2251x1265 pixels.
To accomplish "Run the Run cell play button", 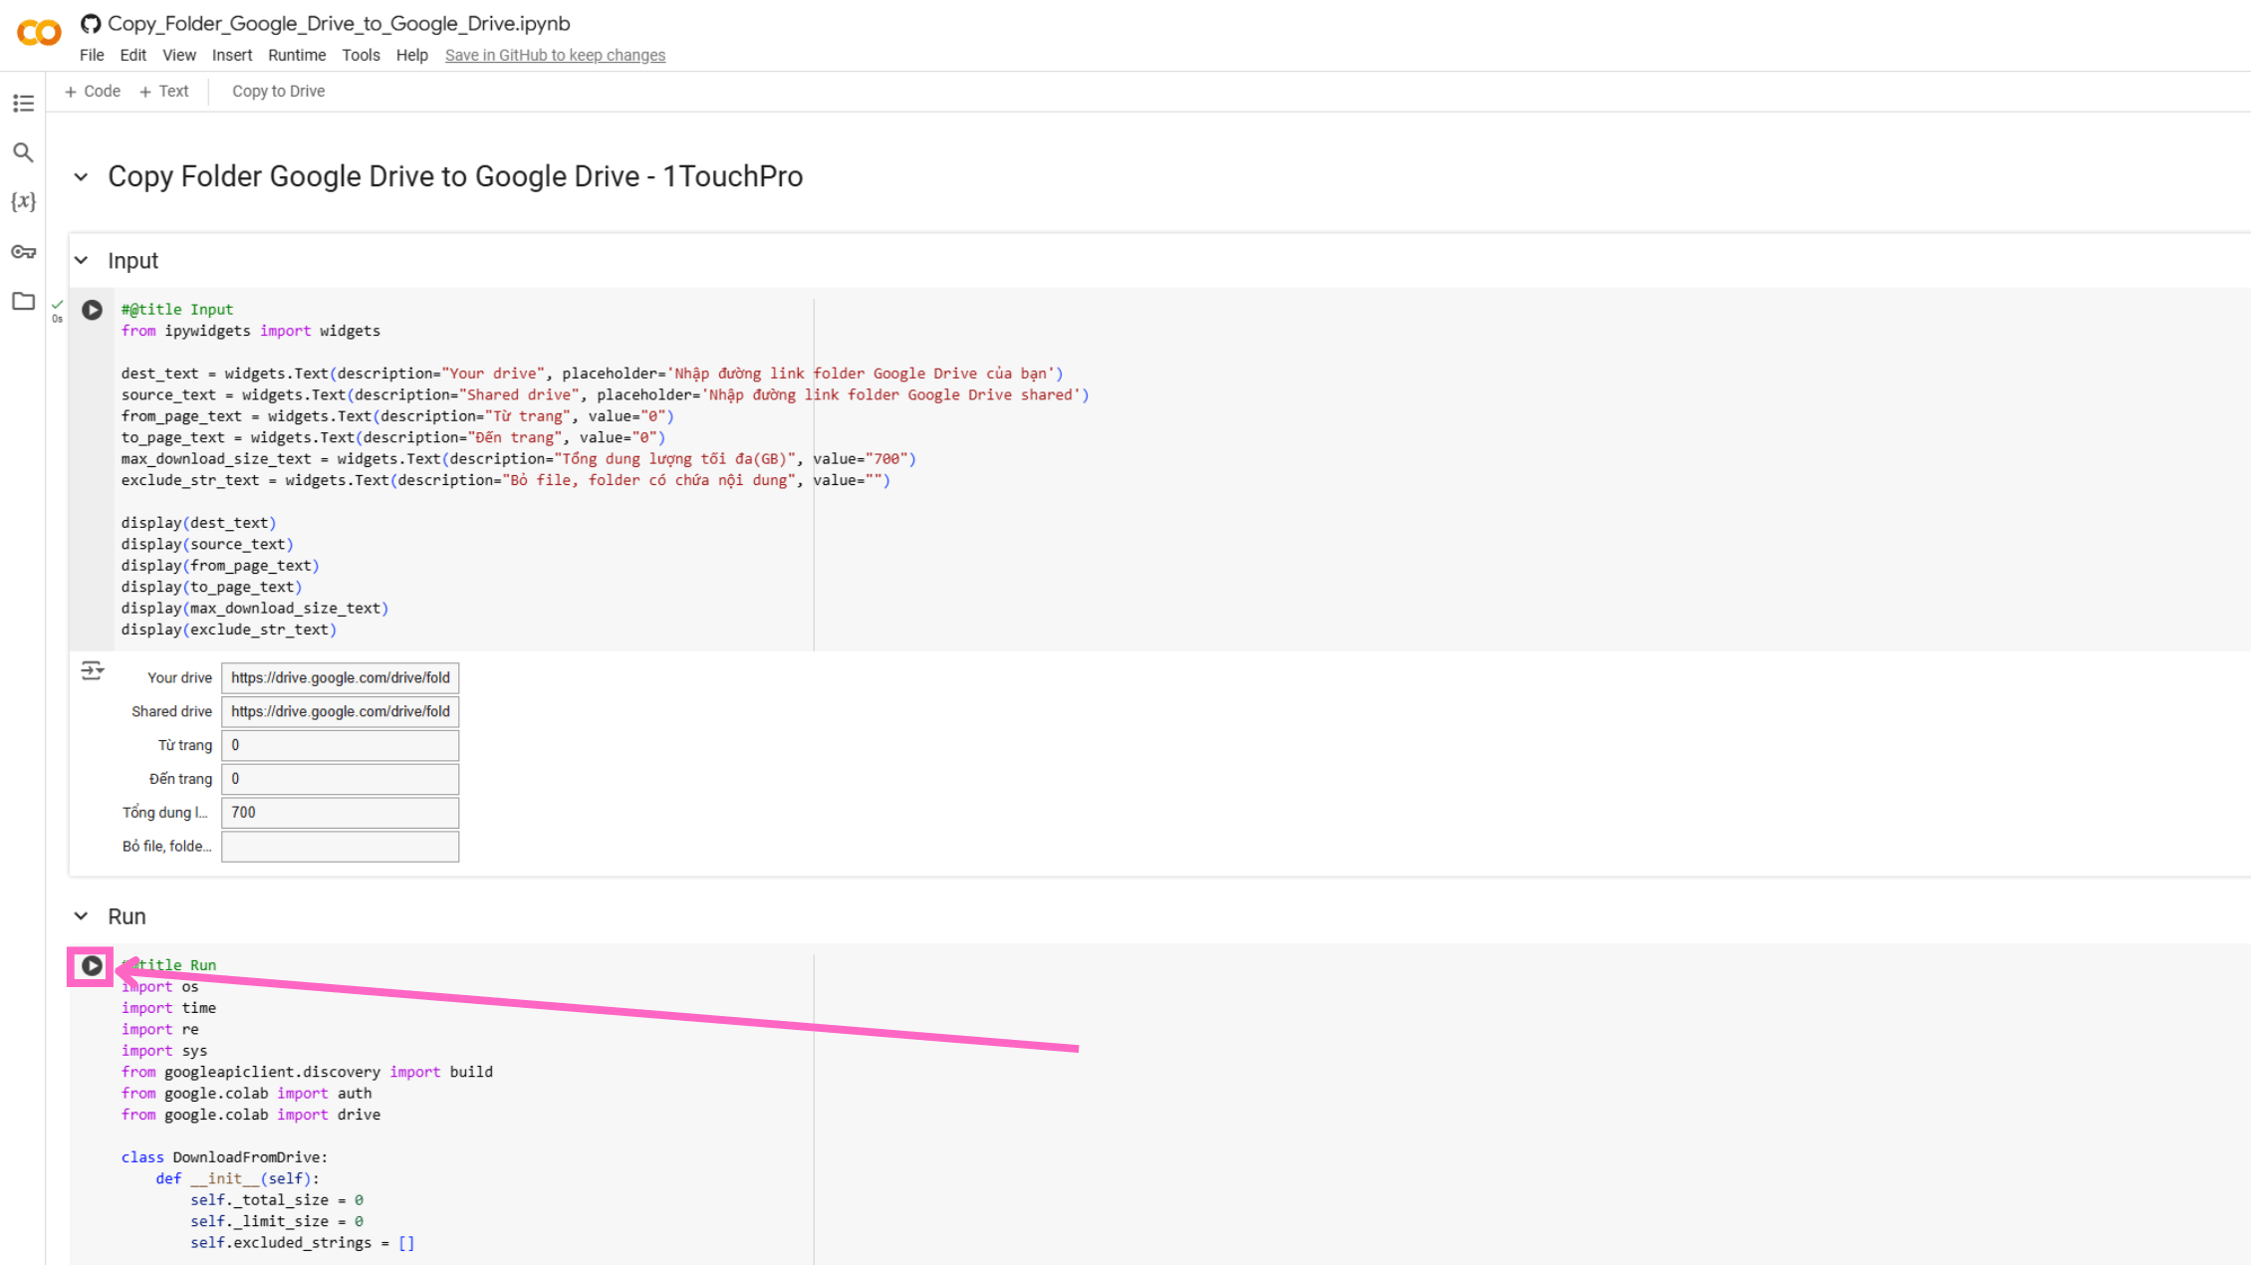I will (x=92, y=965).
